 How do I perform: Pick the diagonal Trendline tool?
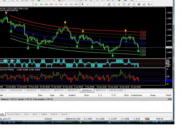click(104, 4)
